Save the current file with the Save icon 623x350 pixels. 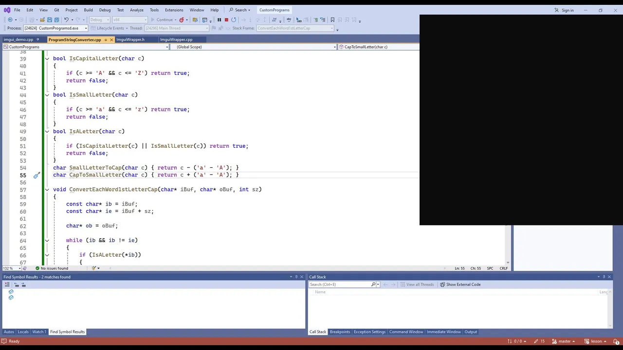coord(49,20)
